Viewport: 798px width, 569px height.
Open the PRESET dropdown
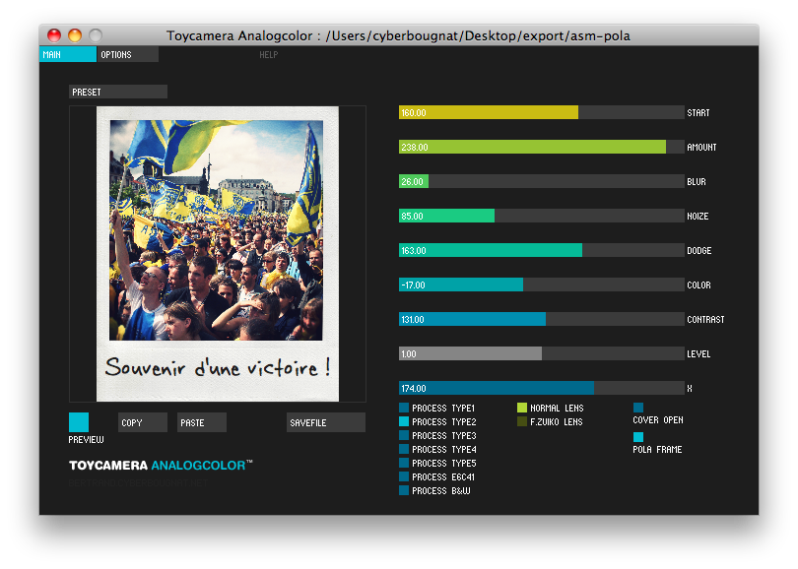point(118,92)
